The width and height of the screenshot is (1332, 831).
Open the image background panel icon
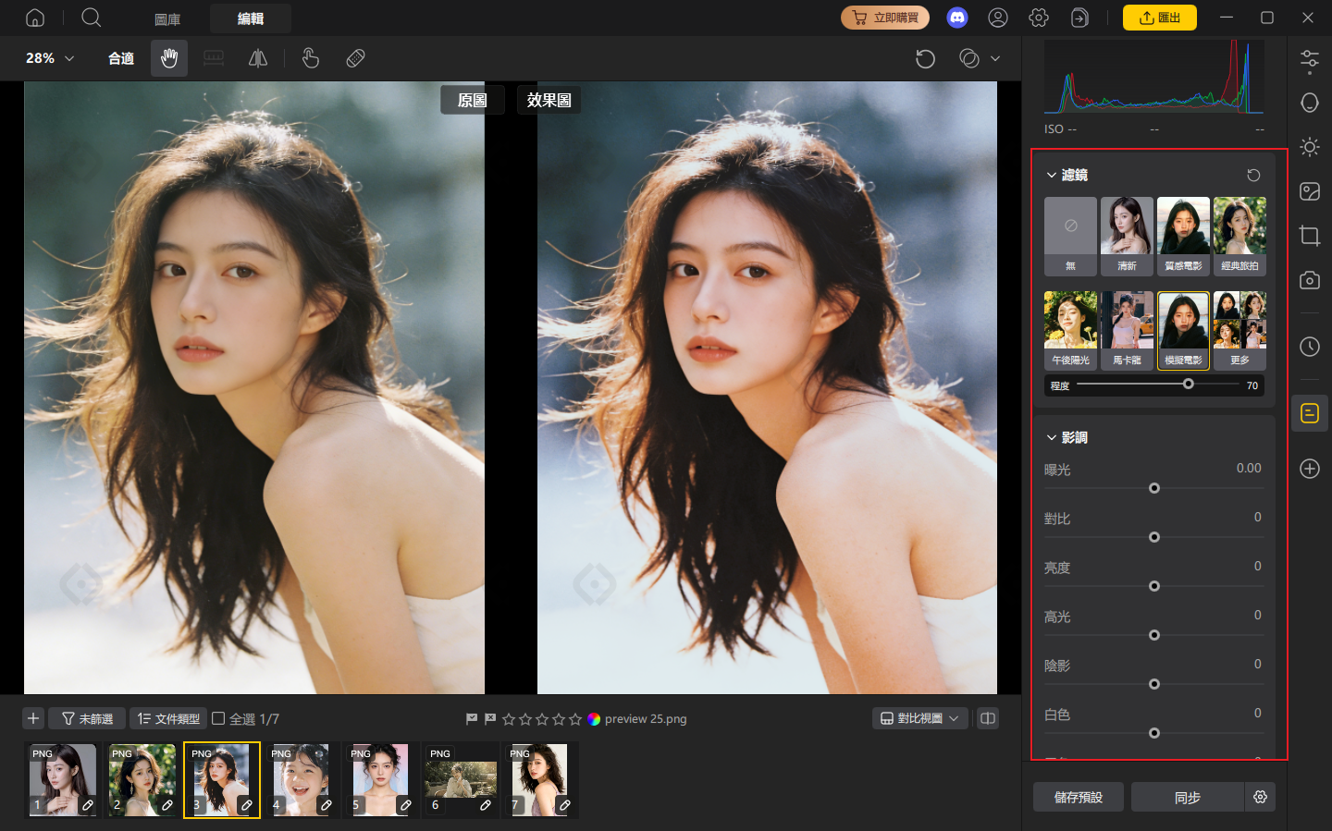point(1310,191)
